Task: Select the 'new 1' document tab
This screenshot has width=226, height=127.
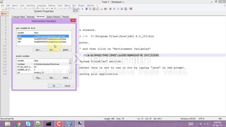Action: click(x=5, y=14)
